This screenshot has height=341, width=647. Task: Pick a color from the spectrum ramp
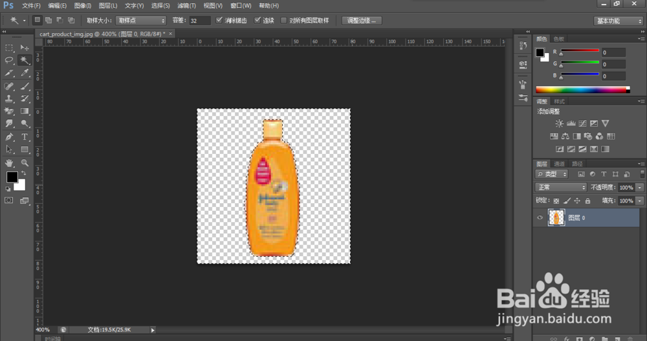[x=583, y=89]
